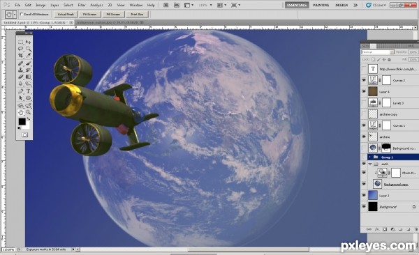The height and width of the screenshot is (255, 419).
Task: Swap foreground and background colors
Action: [28, 118]
